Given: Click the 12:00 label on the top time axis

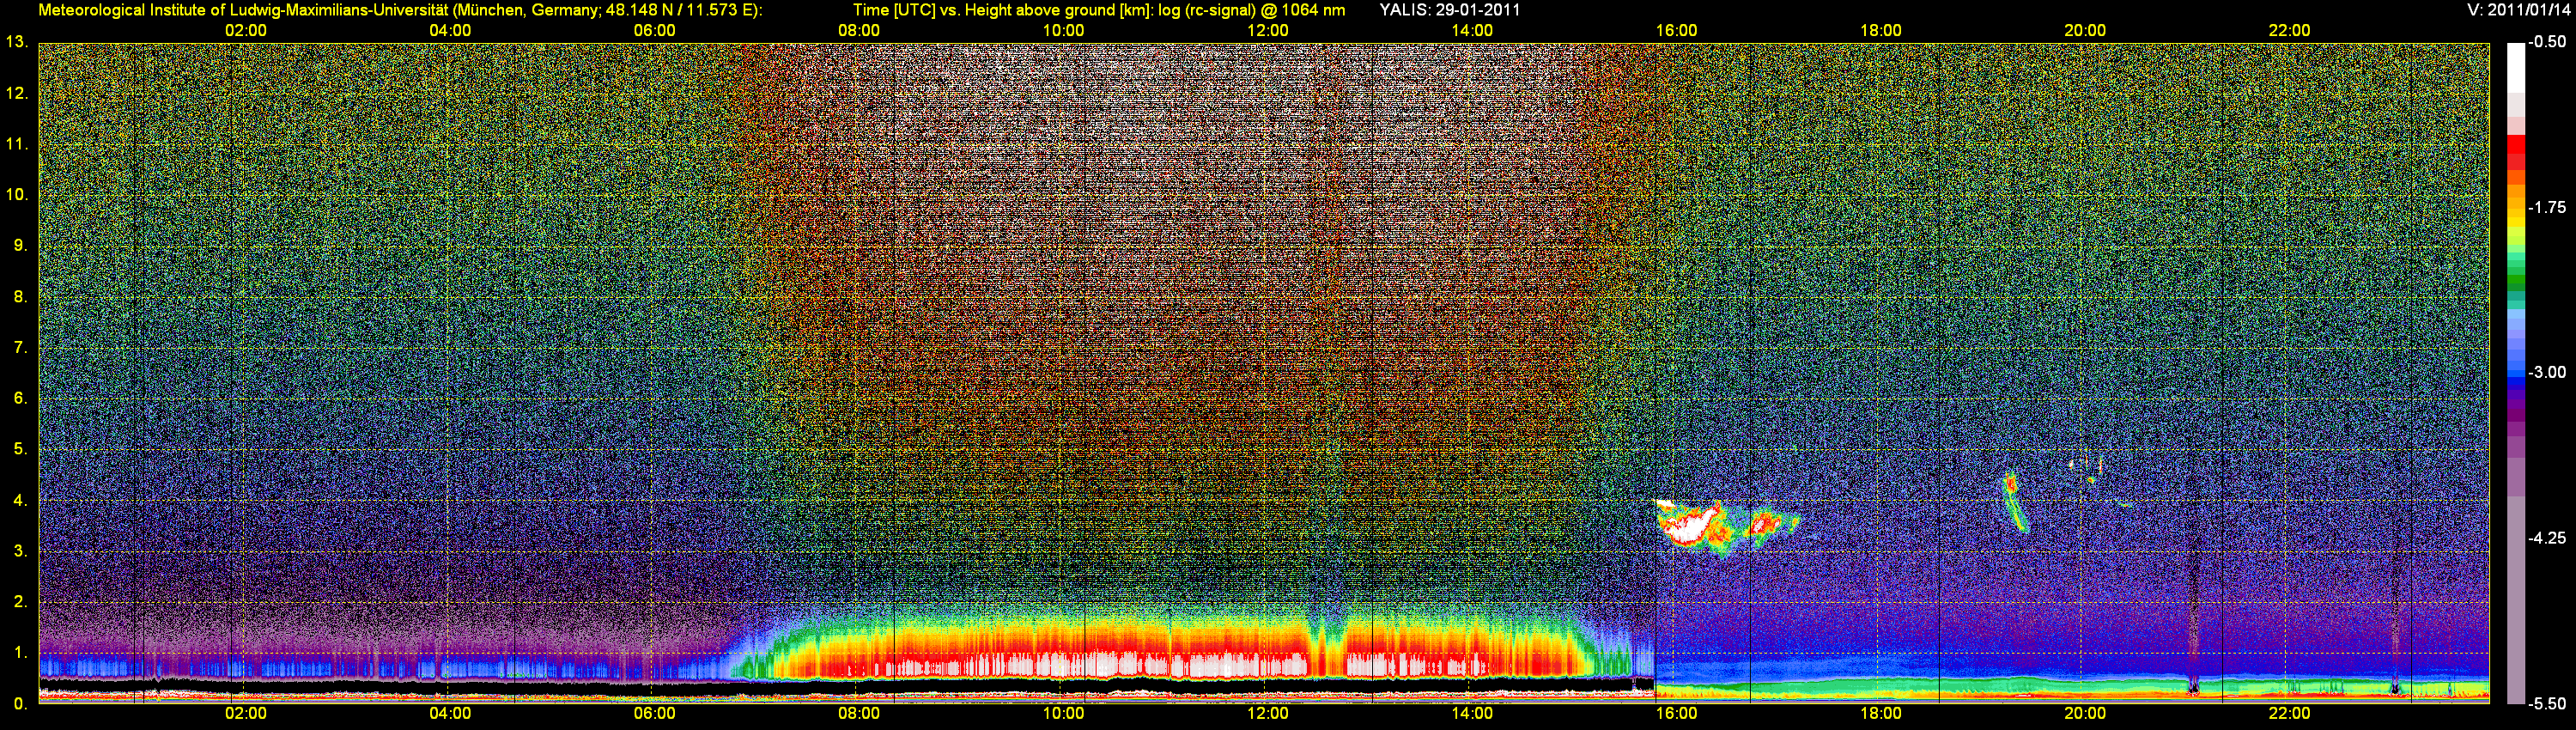Looking at the screenshot, I should (1267, 31).
